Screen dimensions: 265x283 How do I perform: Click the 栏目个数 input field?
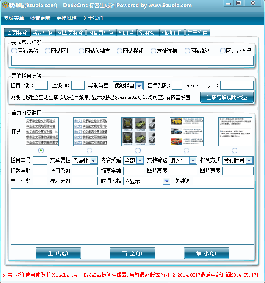click(x=41, y=85)
